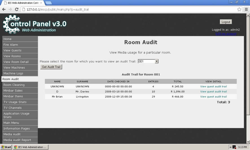Open the Chrome menu icon

pyautogui.click(x=246, y=9)
